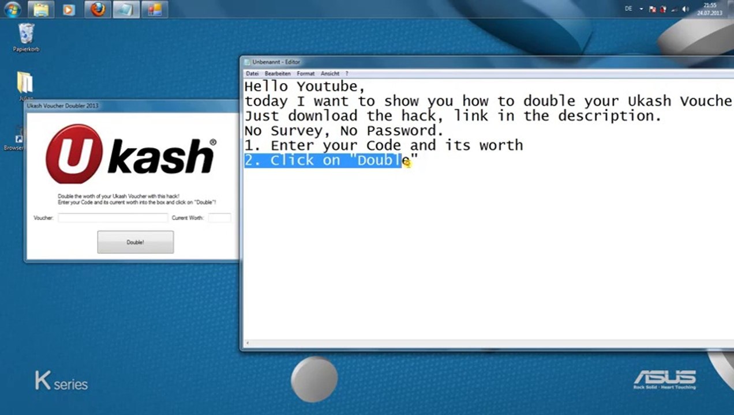Click the Voucher code input field
Image resolution: width=734 pixels, height=415 pixels.
coord(113,218)
